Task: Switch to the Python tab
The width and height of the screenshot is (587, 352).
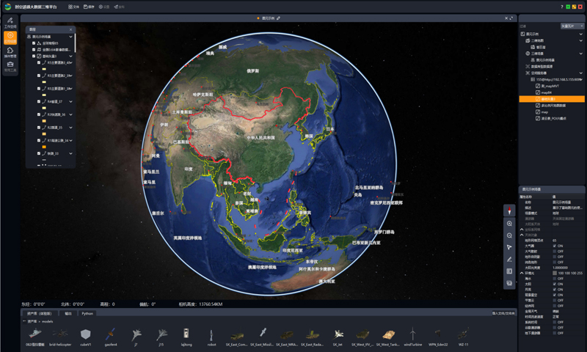Action: [x=87, y=313]
